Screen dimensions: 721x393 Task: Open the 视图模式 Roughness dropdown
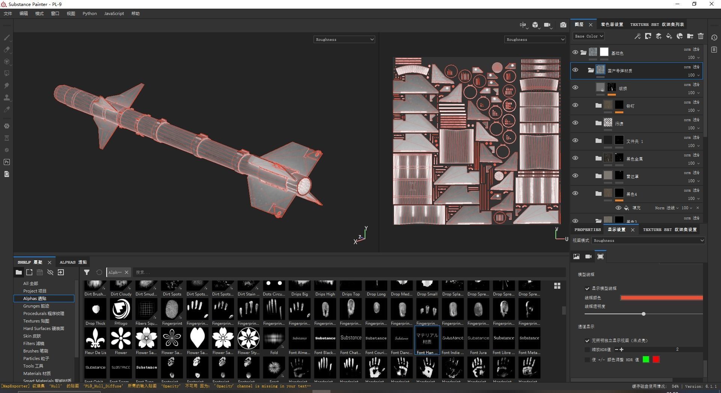pyautogui.click(x=648, y=240)
